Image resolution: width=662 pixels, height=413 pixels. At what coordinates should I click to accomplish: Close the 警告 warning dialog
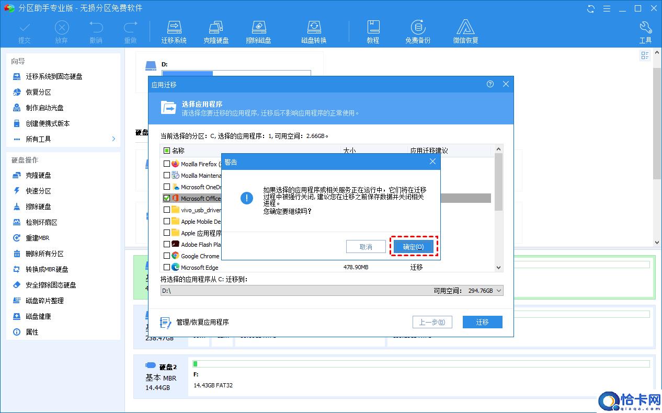432,162
